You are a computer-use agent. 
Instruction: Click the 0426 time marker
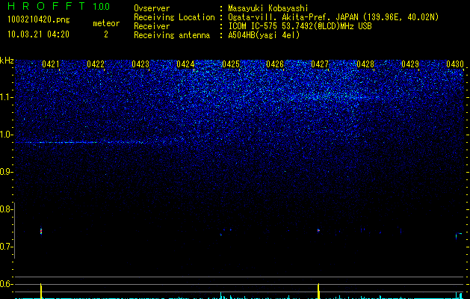point(275,64)
